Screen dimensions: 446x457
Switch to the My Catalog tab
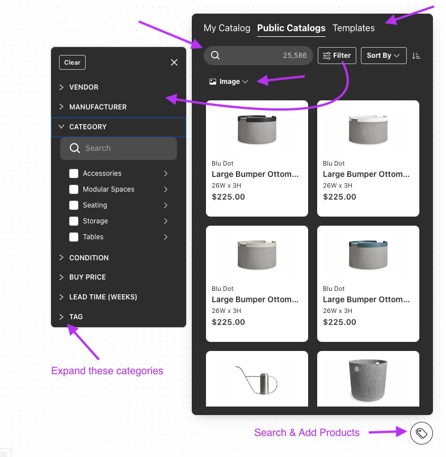tap(226, 28)
